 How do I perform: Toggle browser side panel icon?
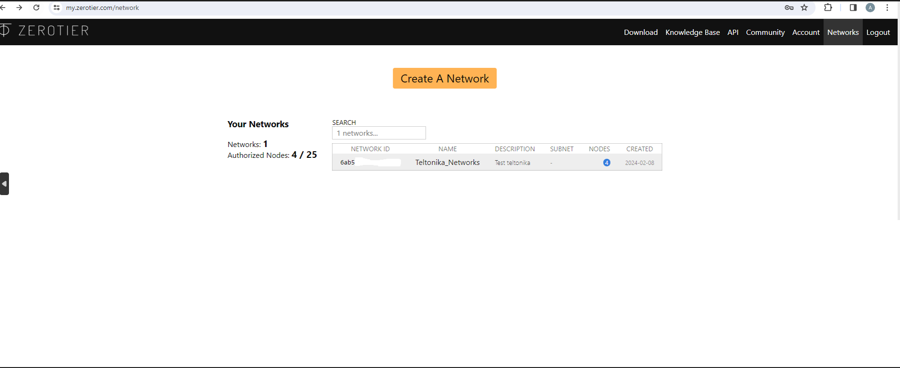coord(853,8)
